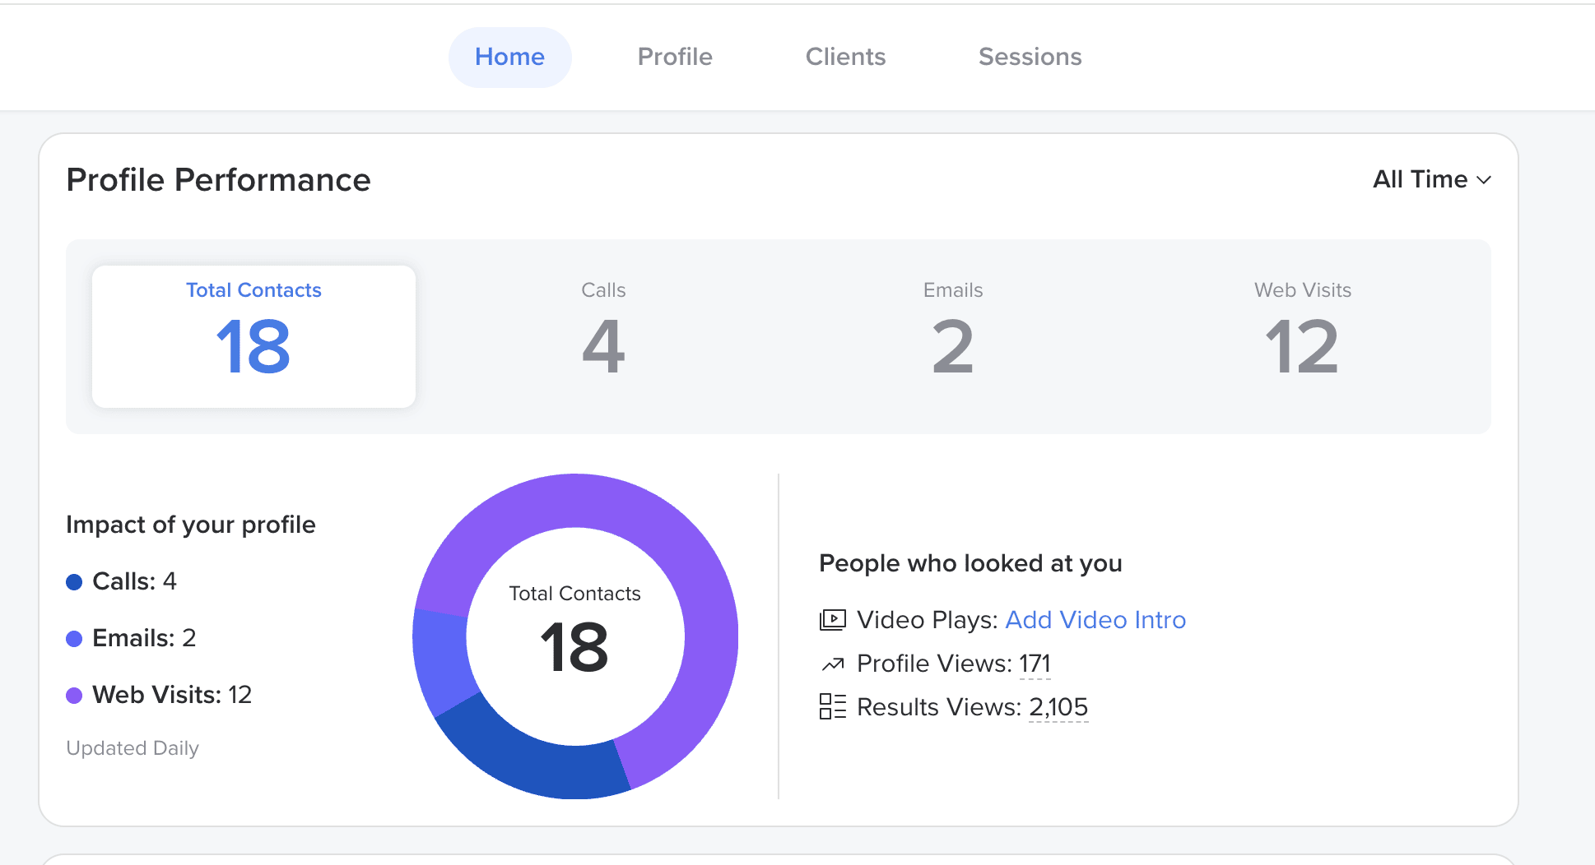Click the Profile Views trend arrow icon

[832, 664]
